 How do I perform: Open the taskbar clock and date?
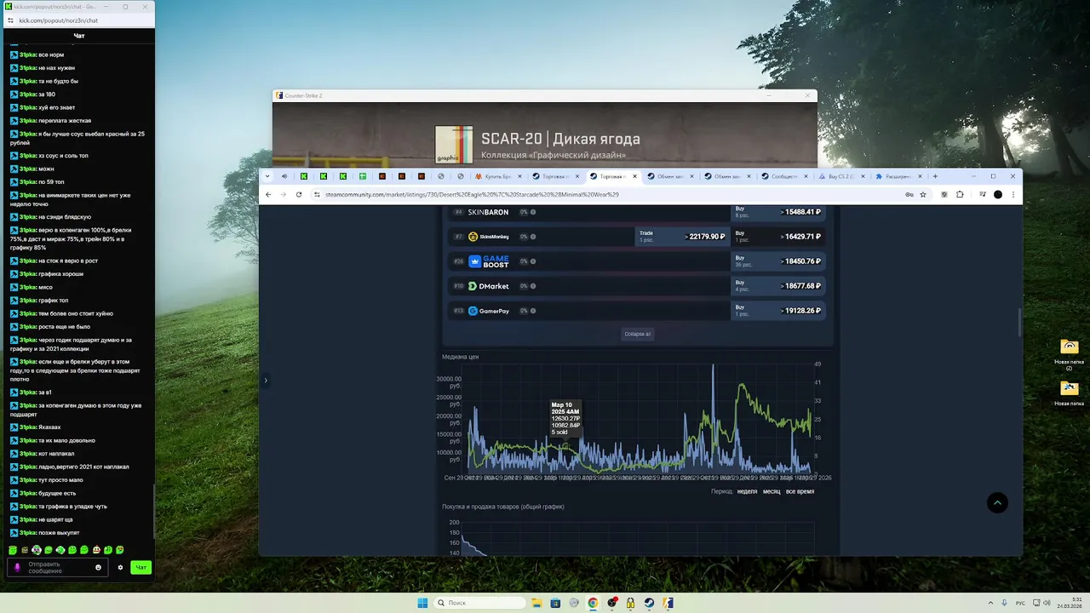click(x=1070, y=603)
